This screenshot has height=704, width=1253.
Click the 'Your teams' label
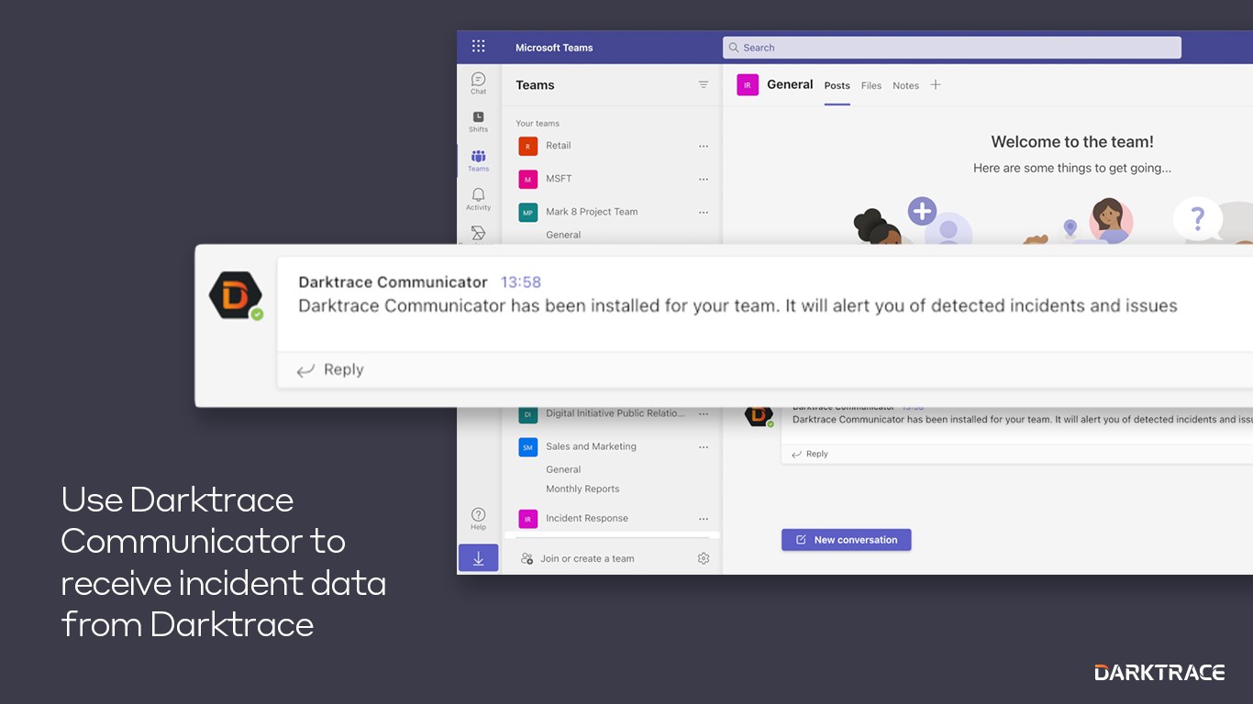click(x=538, y=124)
